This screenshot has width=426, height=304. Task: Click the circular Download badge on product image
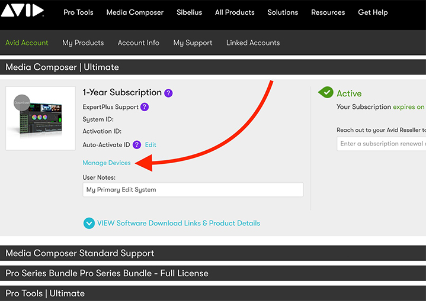[22, 103]
